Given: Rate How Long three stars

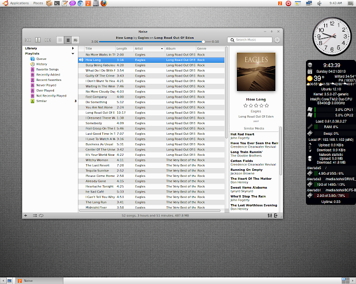Looking at the screenshot, I should (256, 105).
